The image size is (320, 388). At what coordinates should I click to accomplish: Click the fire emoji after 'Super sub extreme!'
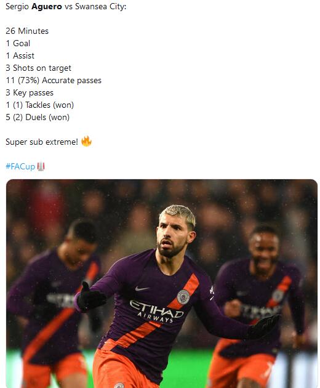[86, 141]
